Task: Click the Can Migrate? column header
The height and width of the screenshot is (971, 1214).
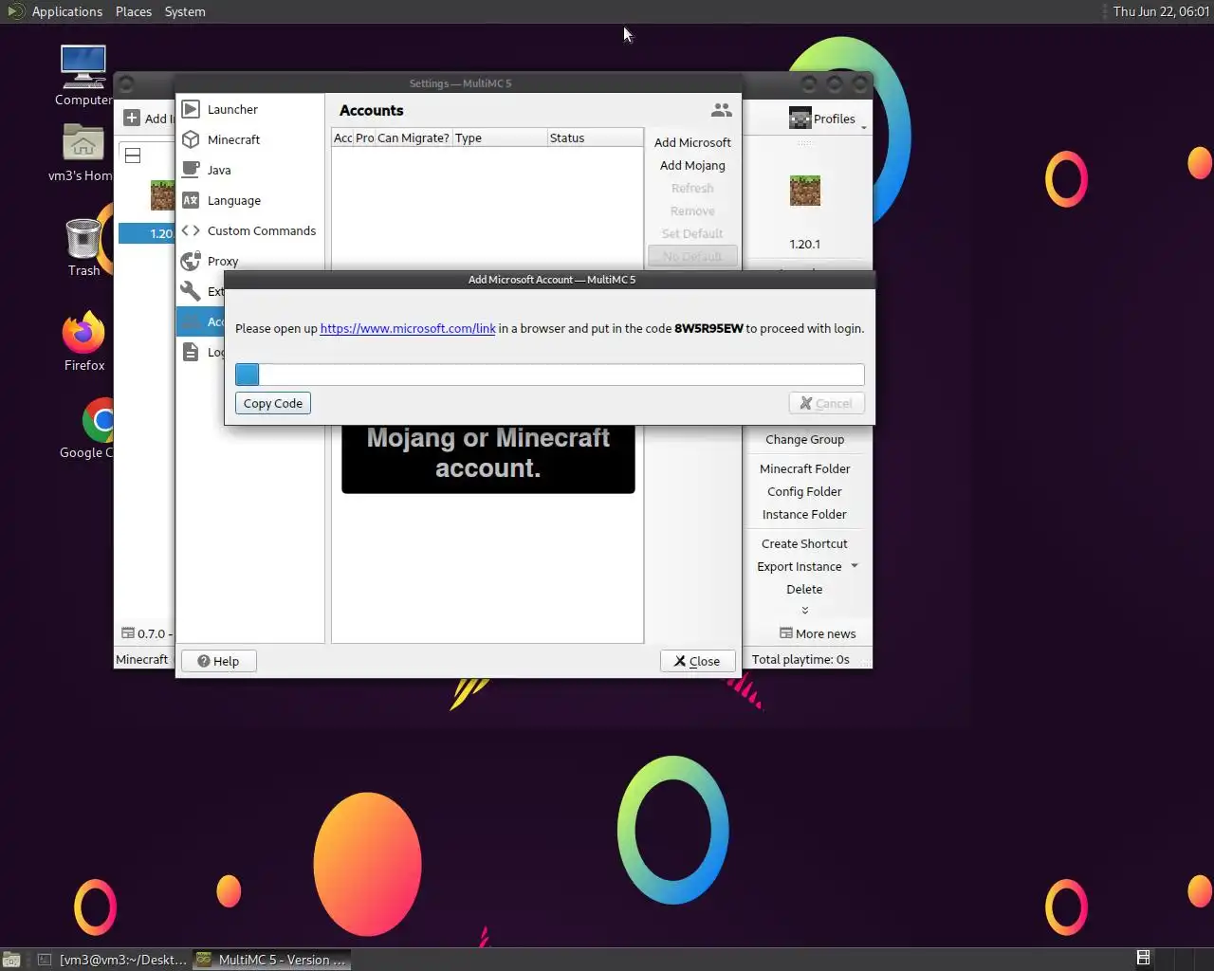Action: pos(414,137)
